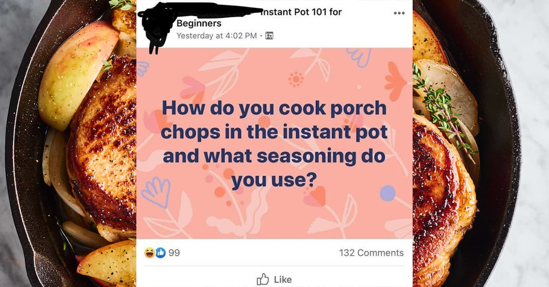549x287 pixels.
Task: Click the 'Yesterday at 4:02 PM' timestamp
Action: [216, 36]
